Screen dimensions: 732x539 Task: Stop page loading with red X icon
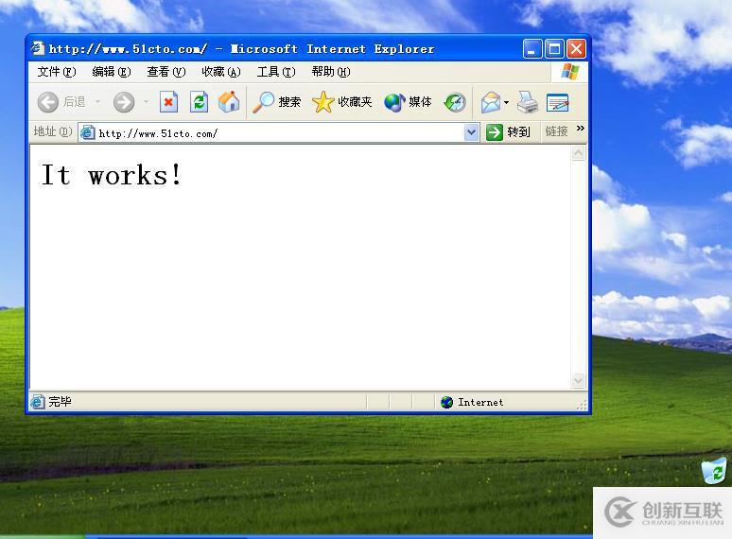(168, 102)
